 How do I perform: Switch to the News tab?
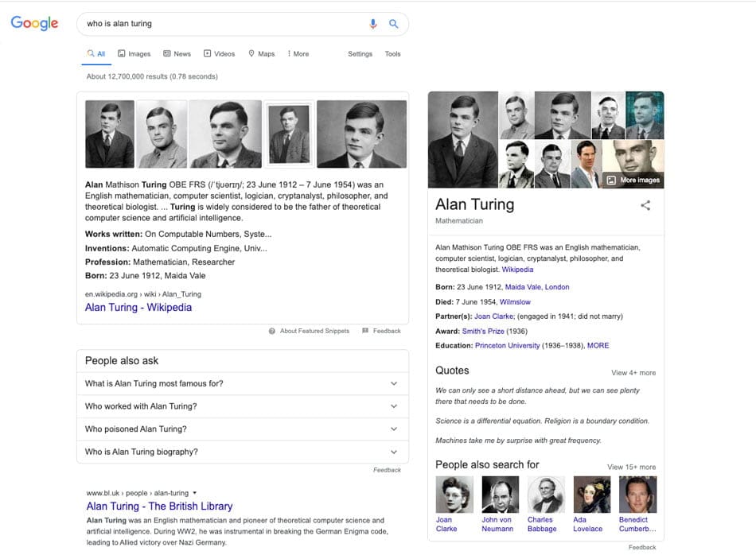pyautogui.click(x=176, y=53)
